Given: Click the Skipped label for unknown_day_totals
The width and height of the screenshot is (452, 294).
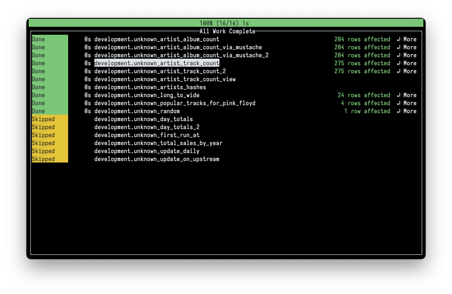Looking at the screenshot, I should click(x=43, y=119).
